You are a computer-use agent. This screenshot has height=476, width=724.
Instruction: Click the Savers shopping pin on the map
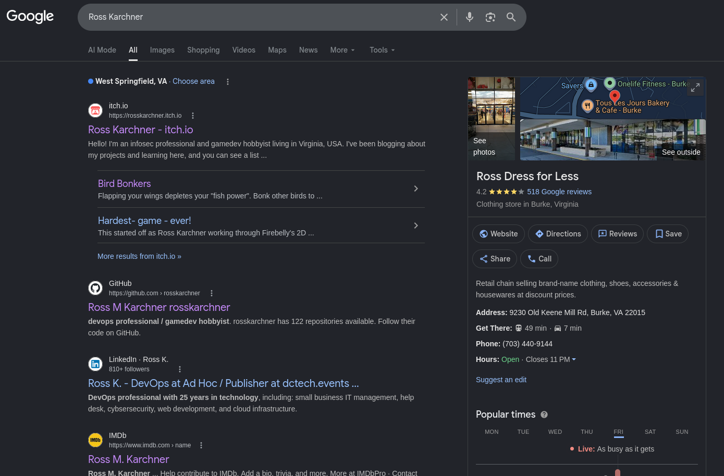pos(591,84)
